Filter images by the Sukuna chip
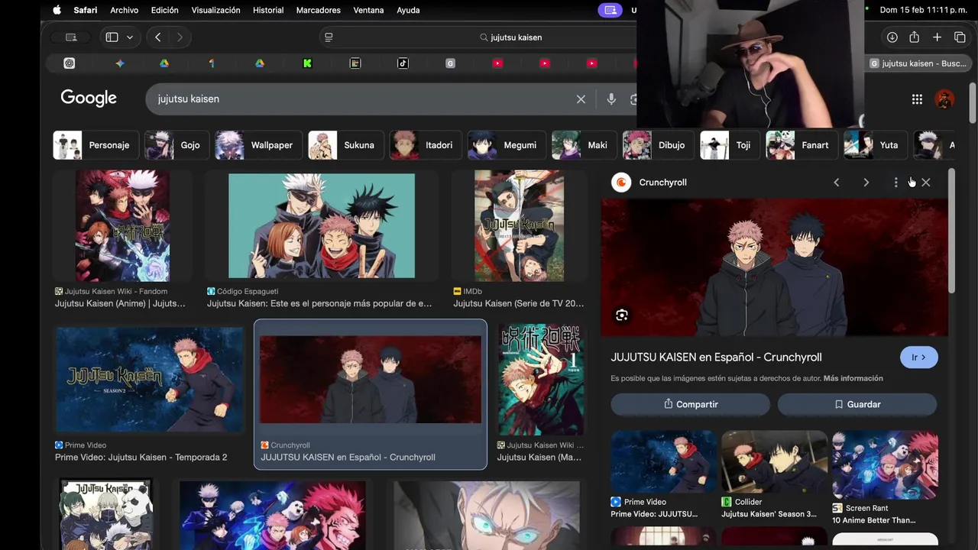 345,145
